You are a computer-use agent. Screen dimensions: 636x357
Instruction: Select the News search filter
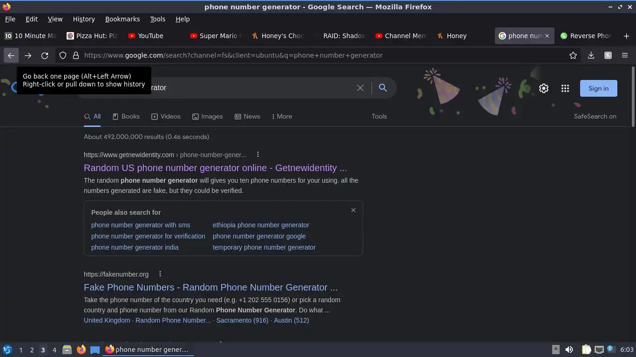[247, 116]
